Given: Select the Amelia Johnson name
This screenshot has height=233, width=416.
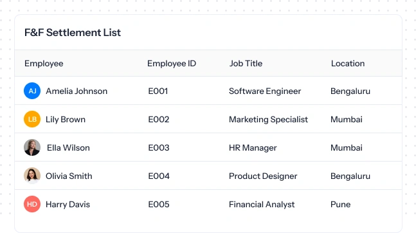Looking at the screenshot, I should pos(77,91).
